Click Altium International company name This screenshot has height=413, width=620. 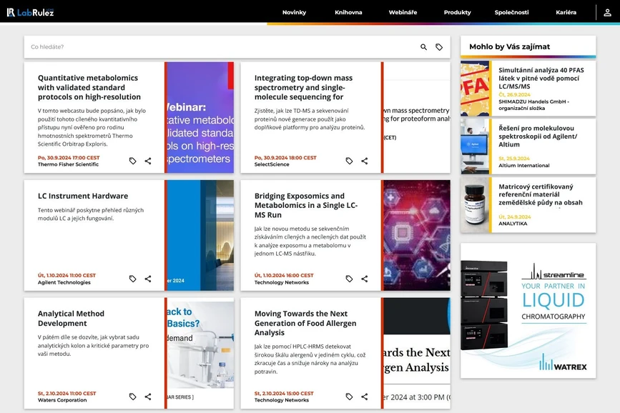(524, 166)
